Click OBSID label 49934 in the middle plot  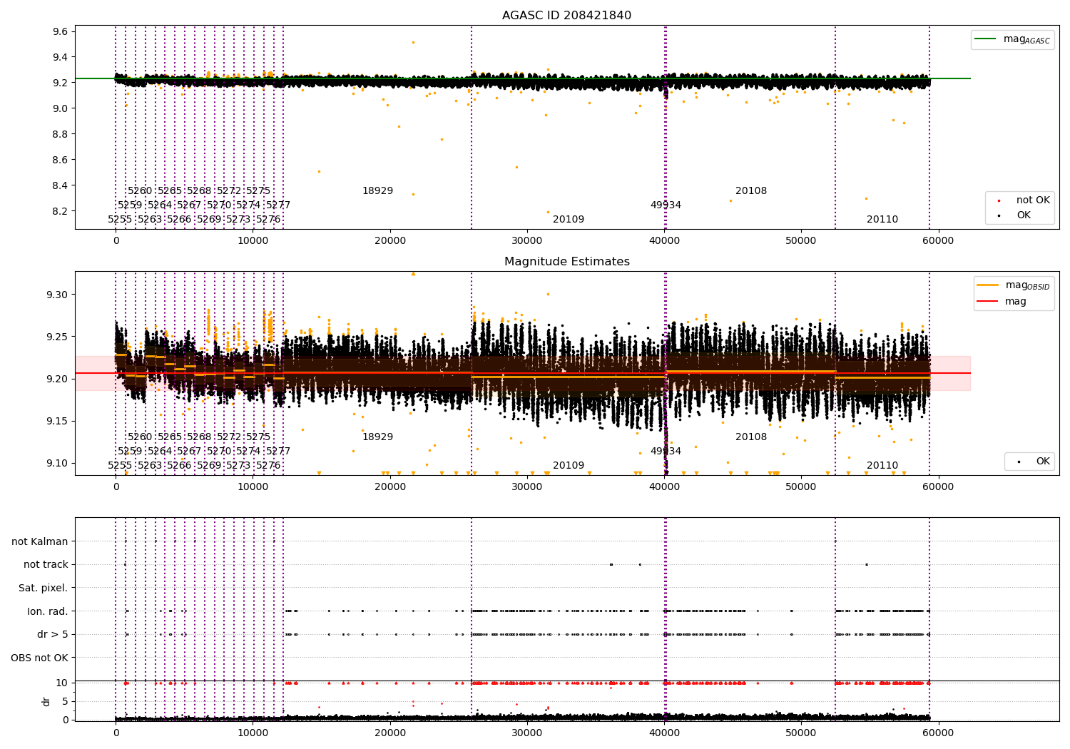666,451
